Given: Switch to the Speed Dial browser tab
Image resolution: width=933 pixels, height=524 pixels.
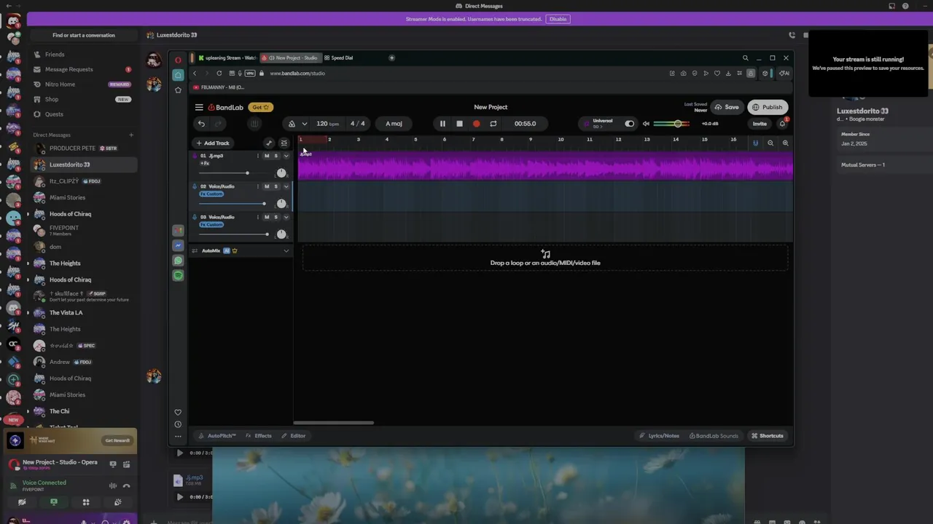Looking at the screenshot, I should [339, 57].
